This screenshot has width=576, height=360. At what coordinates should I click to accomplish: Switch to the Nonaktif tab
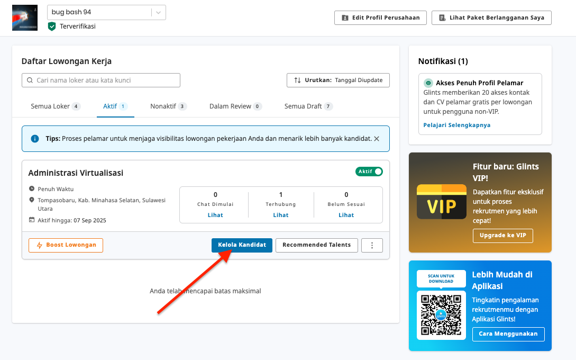[x=168, y=106]
